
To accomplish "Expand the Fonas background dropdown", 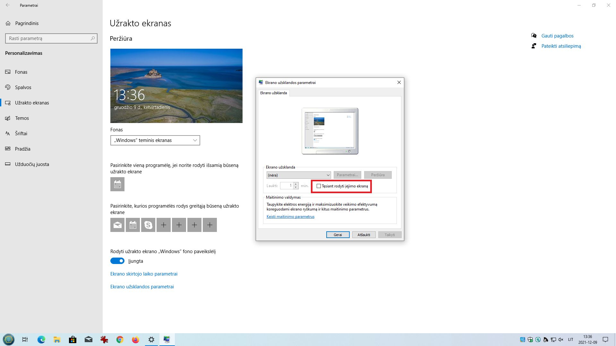I will tap(155, 140).
